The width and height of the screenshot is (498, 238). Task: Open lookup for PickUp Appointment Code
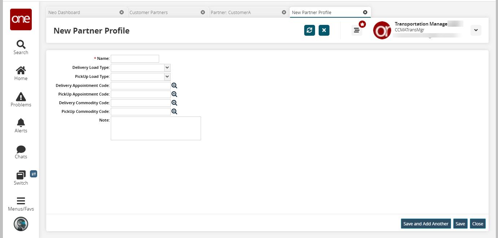[x=174, y=94]
